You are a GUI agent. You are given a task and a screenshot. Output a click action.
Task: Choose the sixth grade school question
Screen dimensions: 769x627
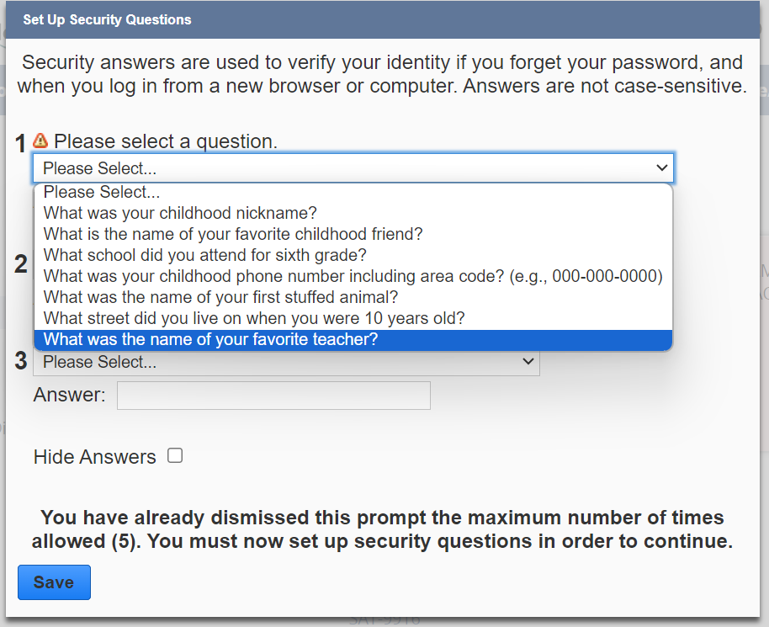click(x=205, y=255)
